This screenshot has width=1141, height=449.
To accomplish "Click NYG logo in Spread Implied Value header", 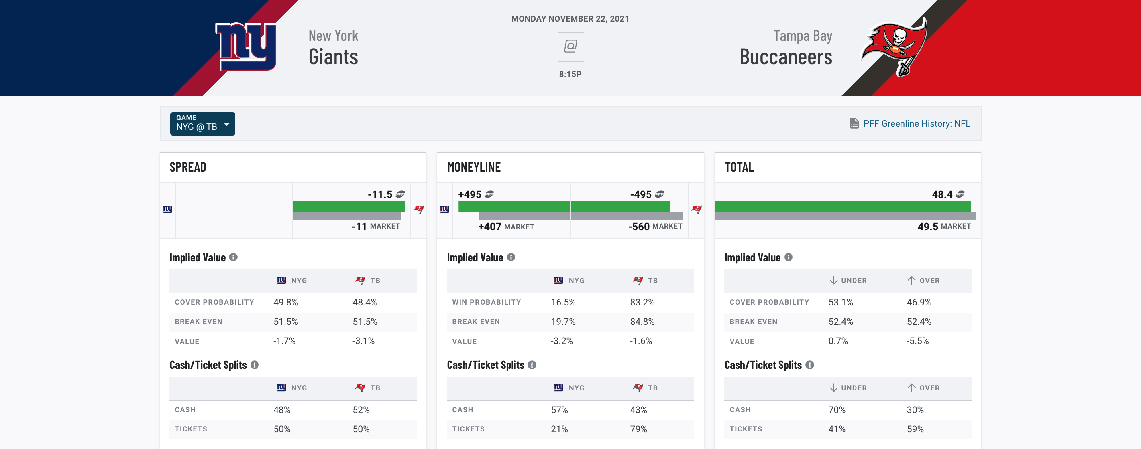I will coord(281,280).
